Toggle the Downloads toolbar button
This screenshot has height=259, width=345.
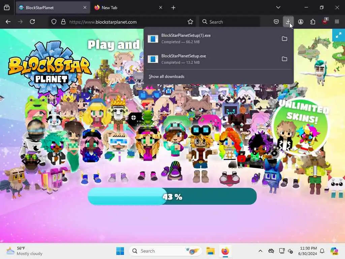tap(288, 22)
